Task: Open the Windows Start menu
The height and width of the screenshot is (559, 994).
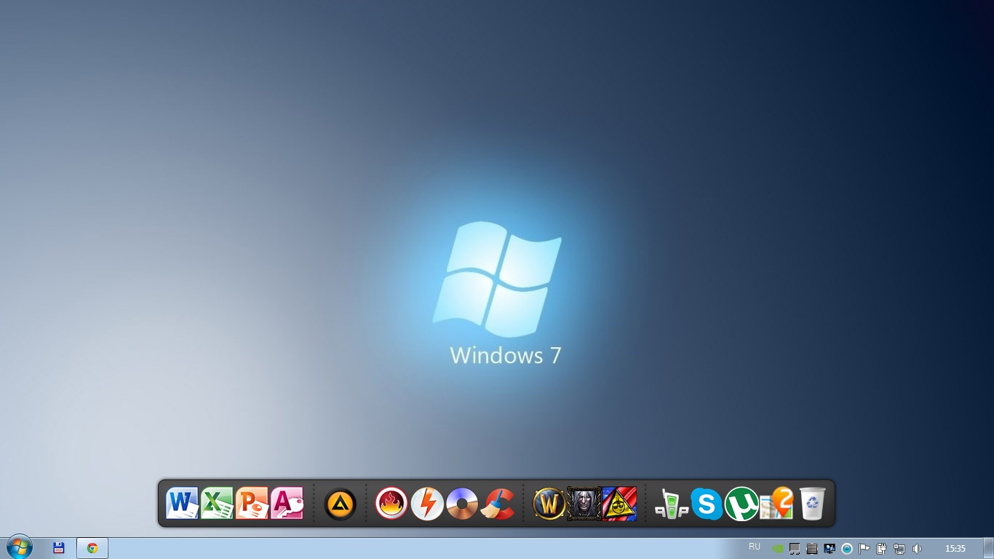Action: (x=19, y=547)
